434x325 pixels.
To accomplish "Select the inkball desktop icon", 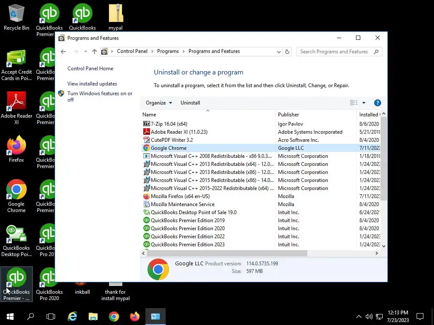I will (x=82, y=289).
